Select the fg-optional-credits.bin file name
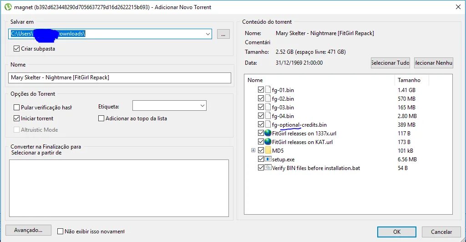The height and width of the screenshot is (242, 466). [299, 124]
